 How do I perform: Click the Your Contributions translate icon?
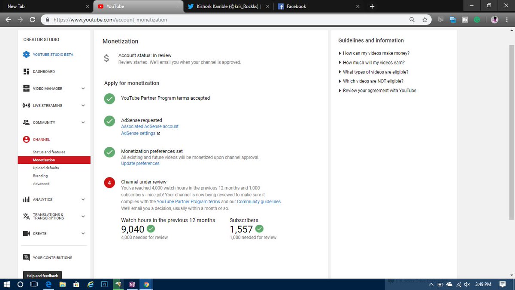click(26, 258)
